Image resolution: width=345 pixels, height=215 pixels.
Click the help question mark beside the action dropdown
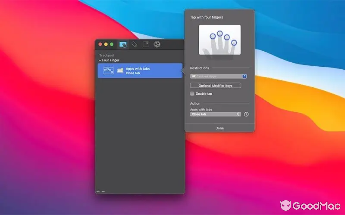[246, 114]
